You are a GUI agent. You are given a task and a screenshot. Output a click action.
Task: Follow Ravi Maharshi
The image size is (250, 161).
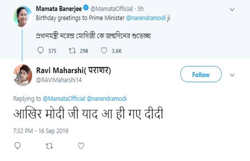201,74
